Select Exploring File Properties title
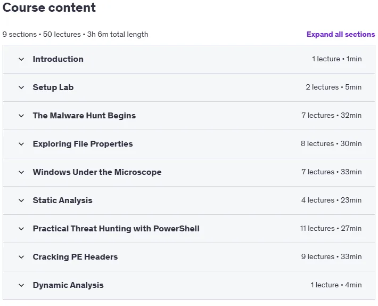The image size is (378, 306). click(x=83, y=144)
